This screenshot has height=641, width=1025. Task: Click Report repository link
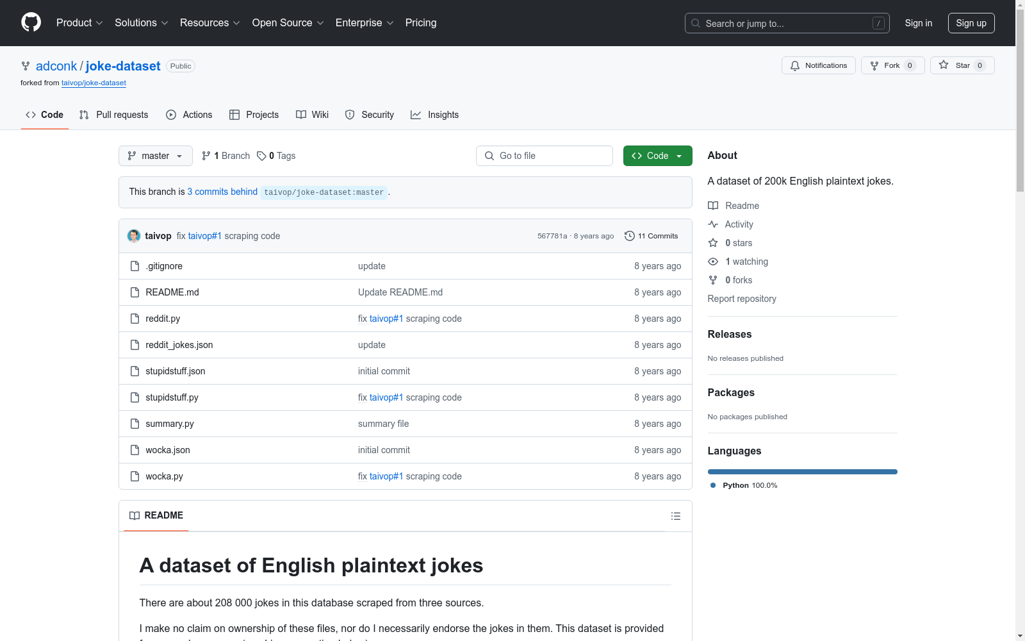pos(742,299)
